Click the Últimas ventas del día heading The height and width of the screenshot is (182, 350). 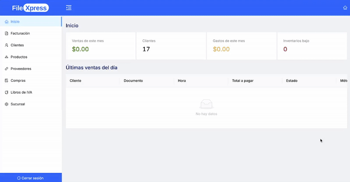(91, 68)
